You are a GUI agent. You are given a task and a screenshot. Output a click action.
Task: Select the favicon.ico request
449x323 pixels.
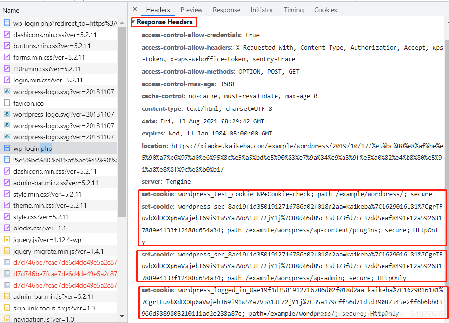pyautogui.click(x=59, y=103)
